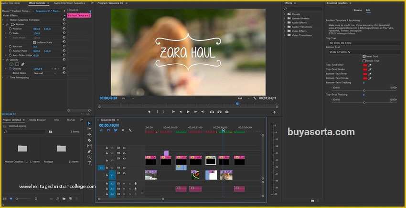Expand the Audio Transitions folder
This screenshot has width=406, height=208.
(285, 27)
